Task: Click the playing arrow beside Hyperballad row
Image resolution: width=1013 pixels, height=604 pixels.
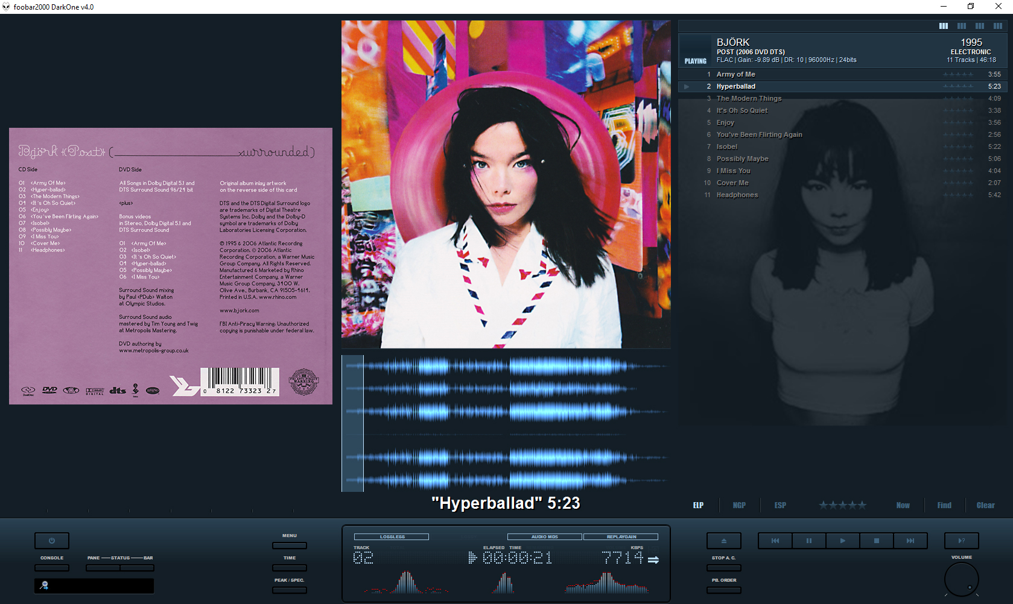Action: click(x=686, y=86)
